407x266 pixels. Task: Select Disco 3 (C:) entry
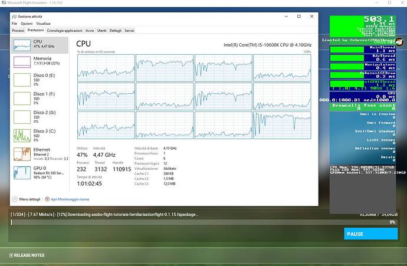[40, 135]
